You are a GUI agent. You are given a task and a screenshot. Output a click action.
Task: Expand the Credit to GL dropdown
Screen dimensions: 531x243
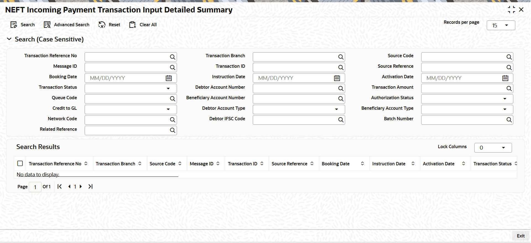168,109
